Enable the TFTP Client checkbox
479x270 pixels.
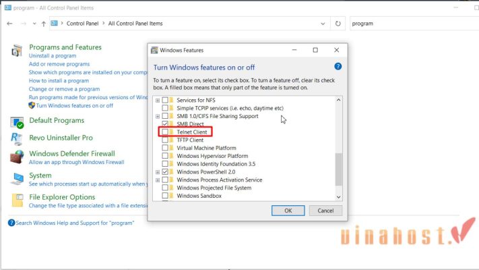(165, 140)
